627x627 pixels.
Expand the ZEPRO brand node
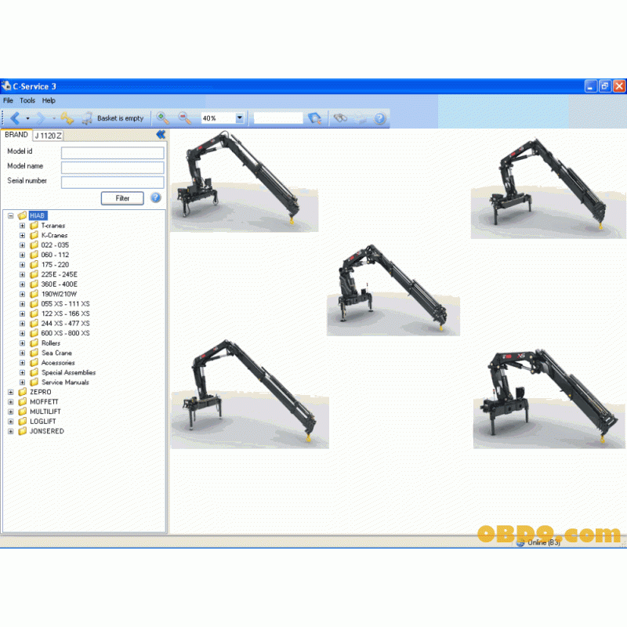point(11,393)
